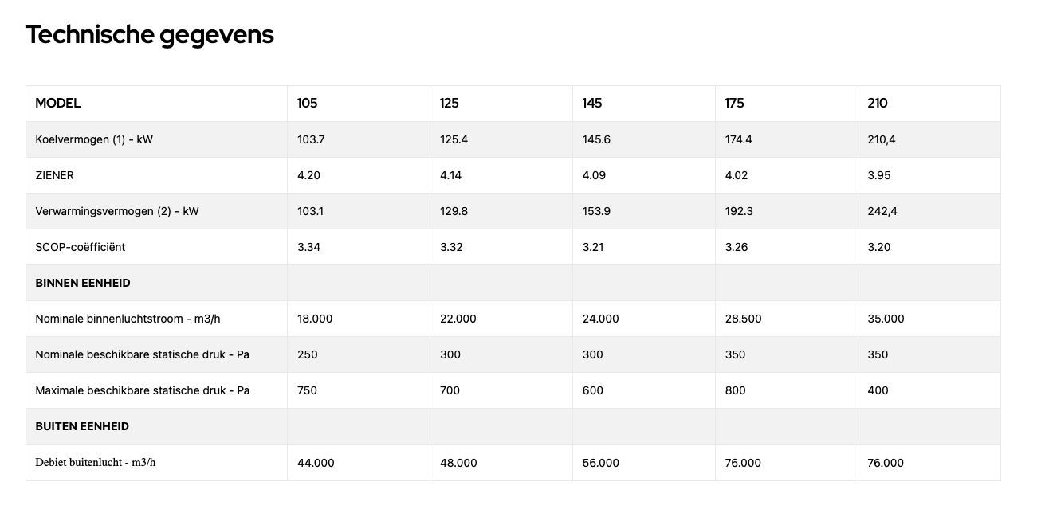Click model 145 column header
Viewport: 1041px width, 517px height.
(592, 104)
